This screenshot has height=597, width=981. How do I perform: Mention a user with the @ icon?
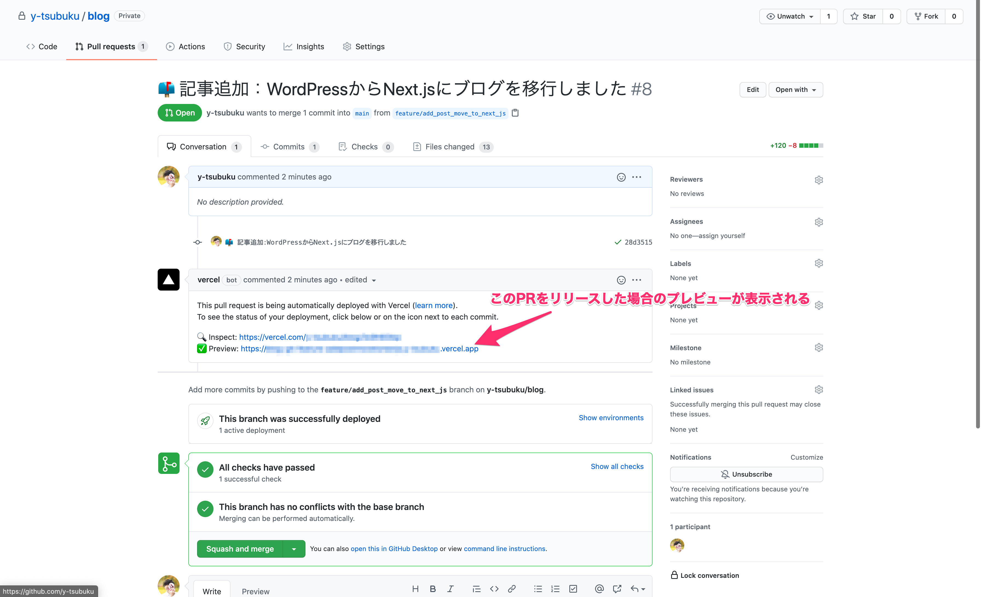pos(599,589)
